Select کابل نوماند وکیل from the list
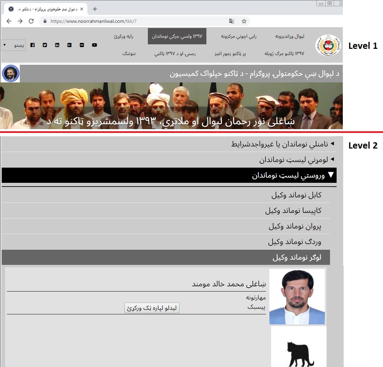The width and height of the screenshot is (383, 367). coord(296,195)
